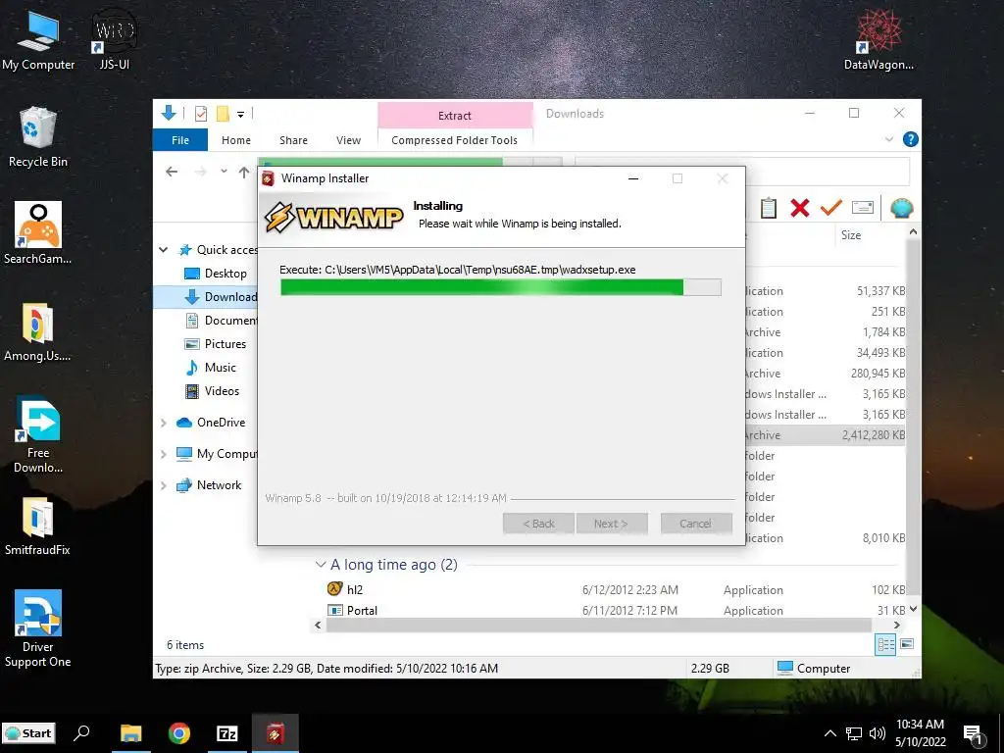Click the Size column header

[850, 235]
